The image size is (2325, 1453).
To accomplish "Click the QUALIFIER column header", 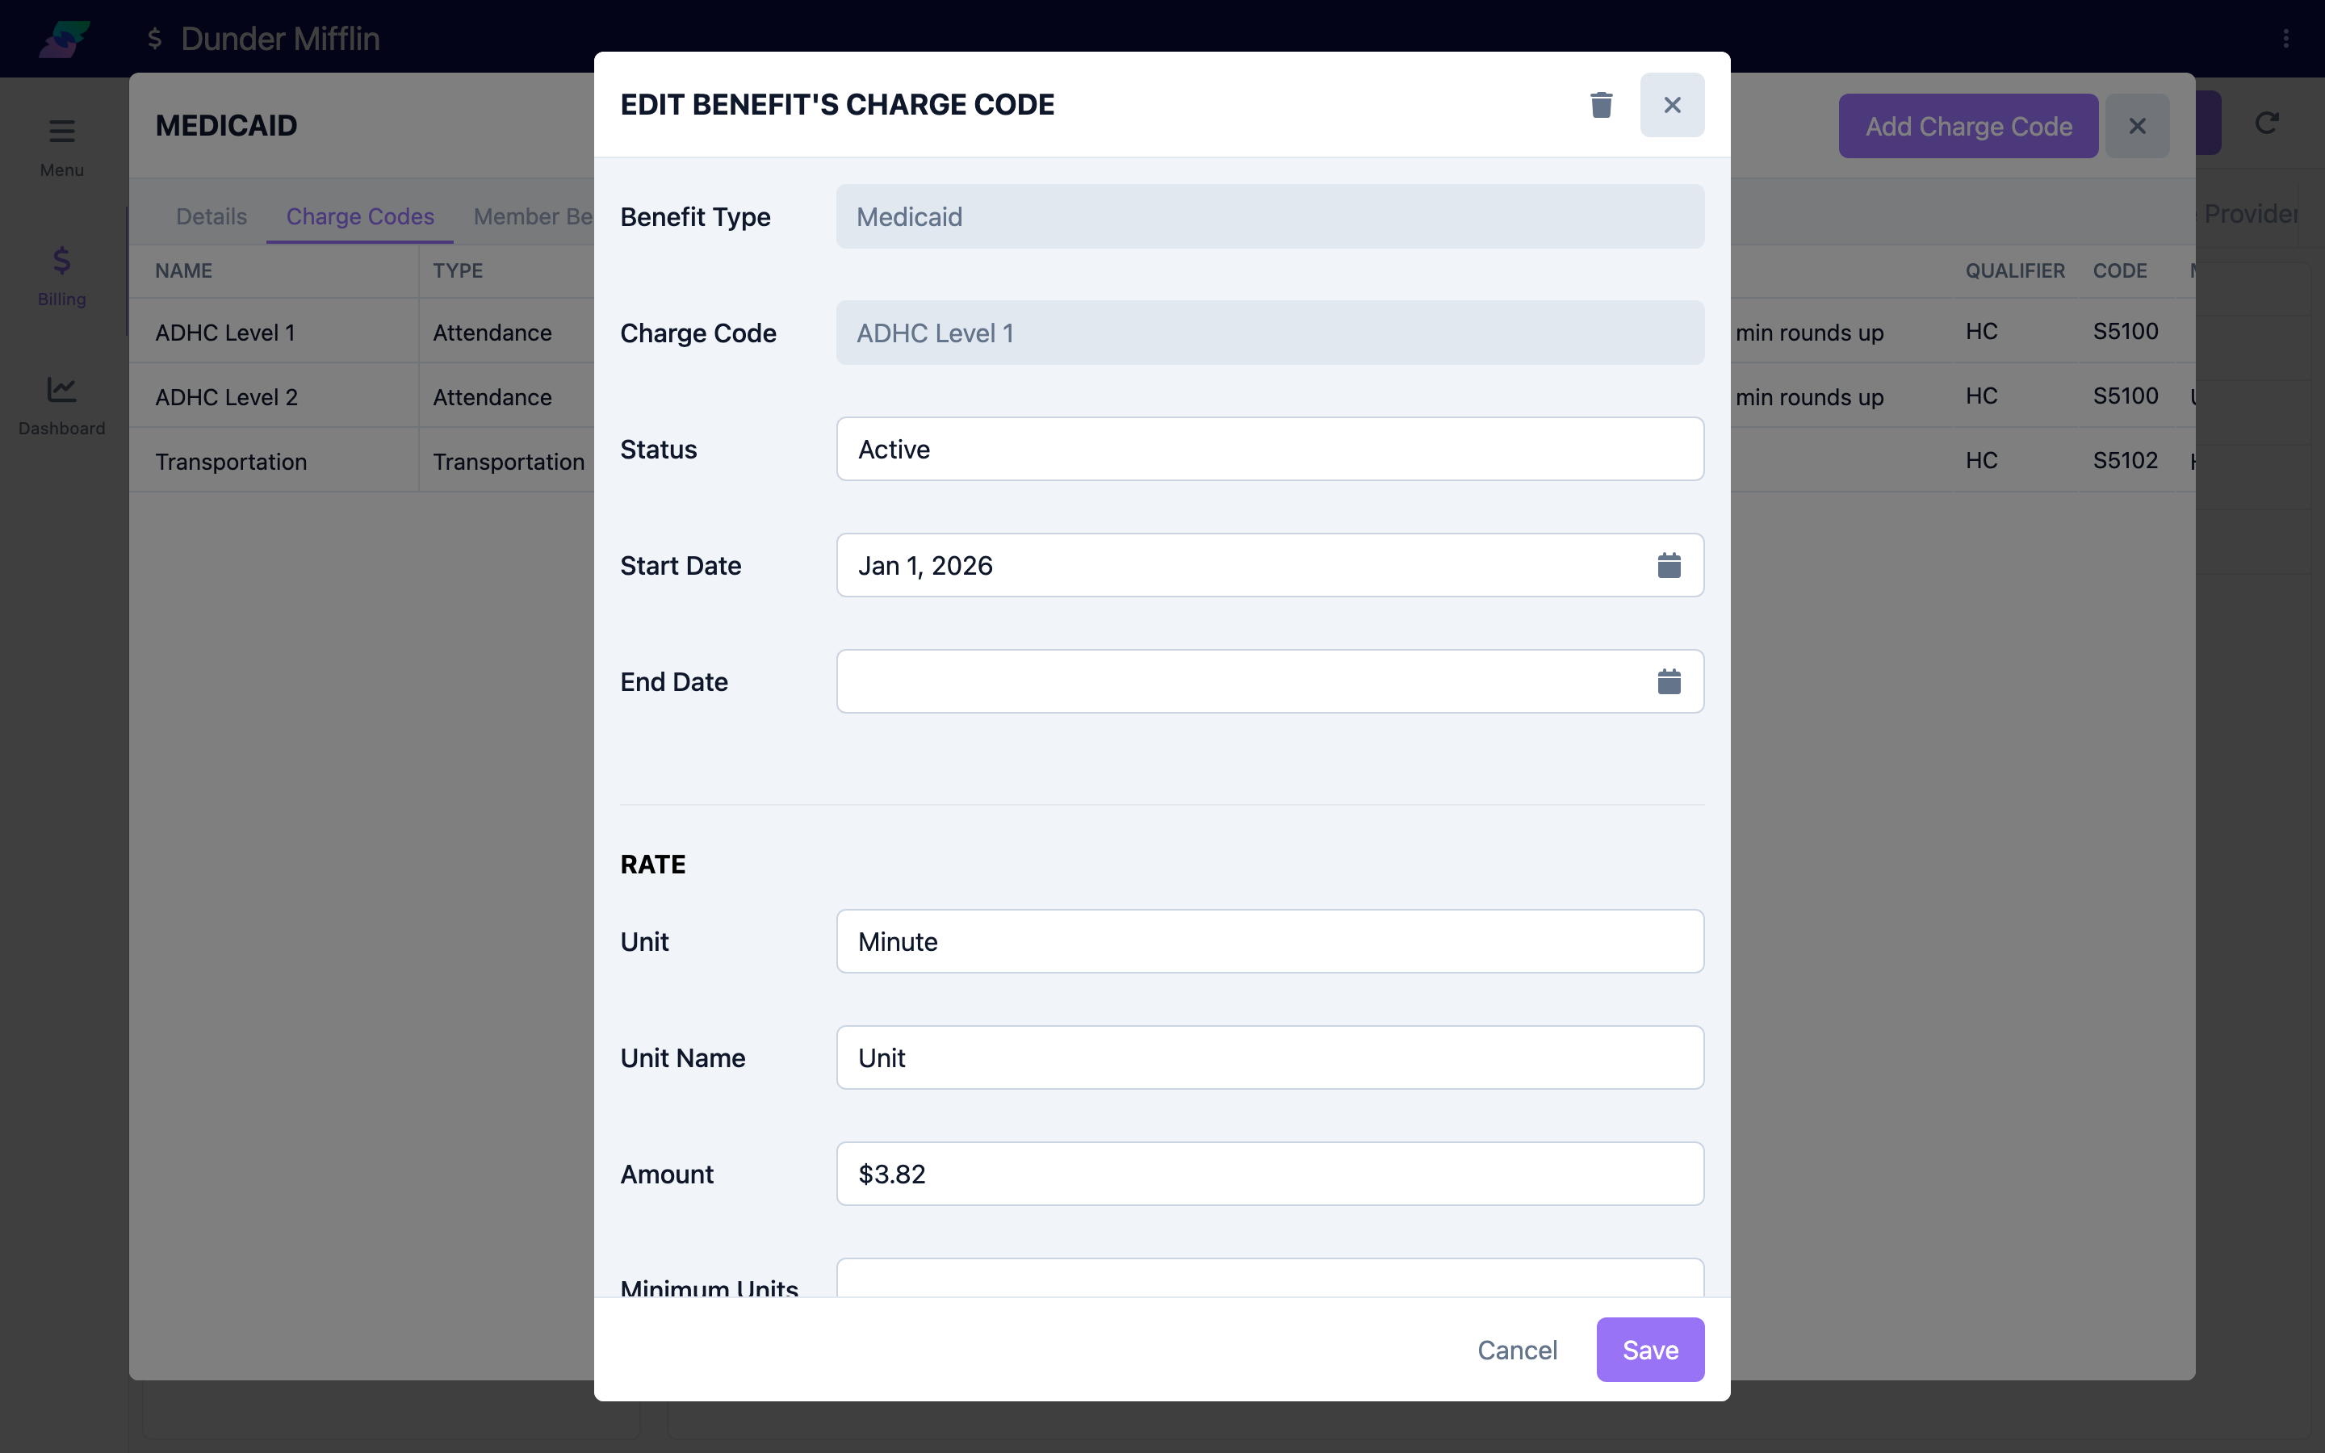I will tap(2013, 271).
